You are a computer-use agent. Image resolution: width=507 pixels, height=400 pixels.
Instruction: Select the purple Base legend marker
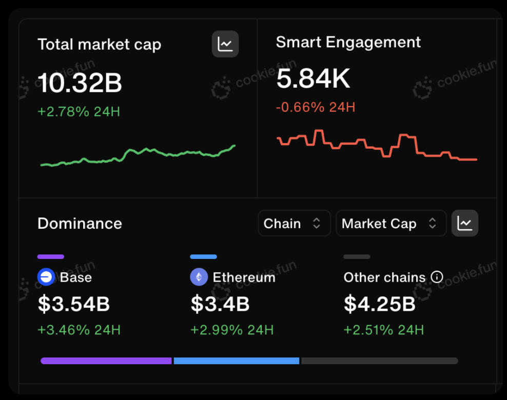(51, 257)
